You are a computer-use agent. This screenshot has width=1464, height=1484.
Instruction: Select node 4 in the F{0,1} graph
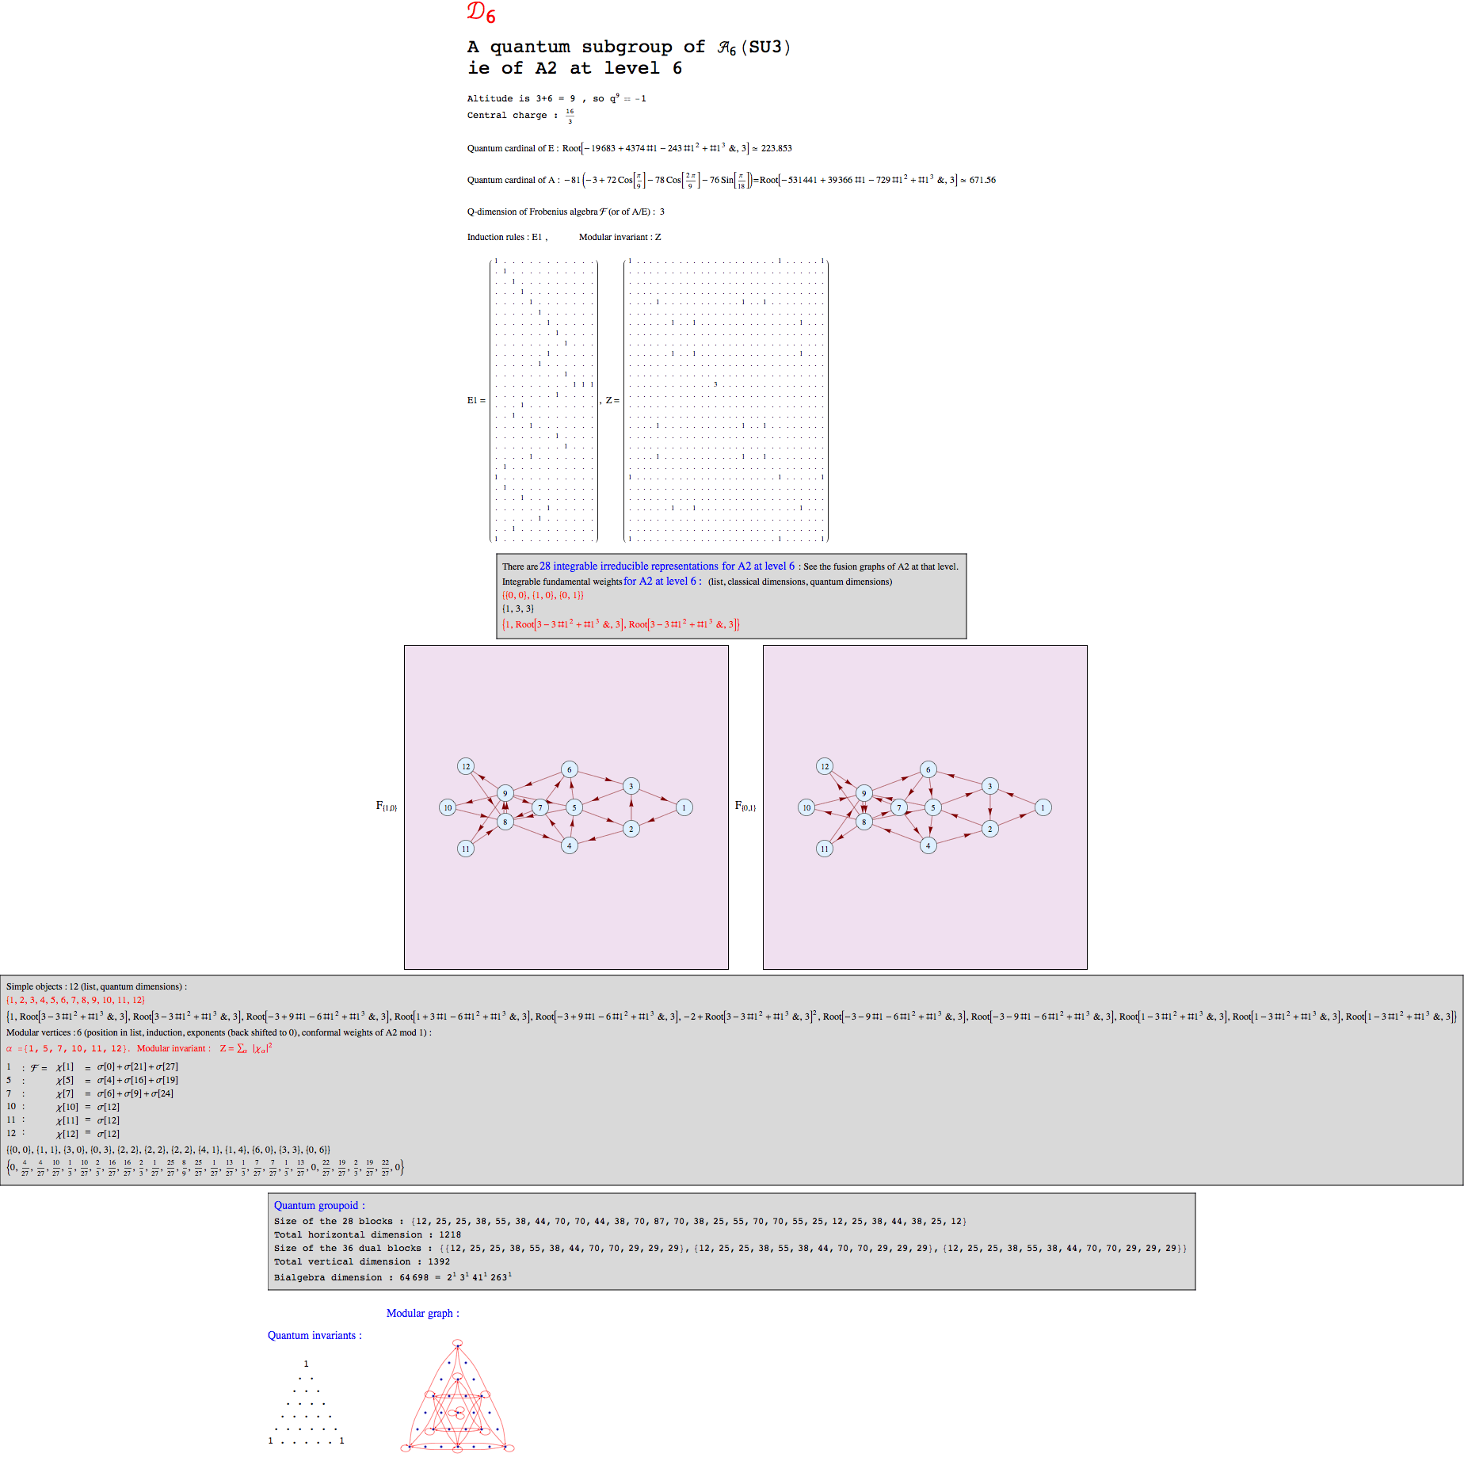928,845
